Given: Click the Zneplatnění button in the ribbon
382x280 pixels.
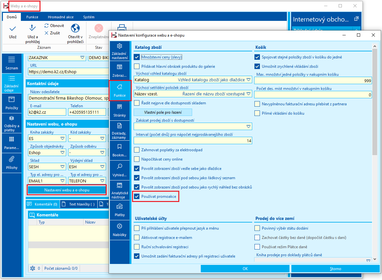Looking at the screenshot, I should point(98,32).
